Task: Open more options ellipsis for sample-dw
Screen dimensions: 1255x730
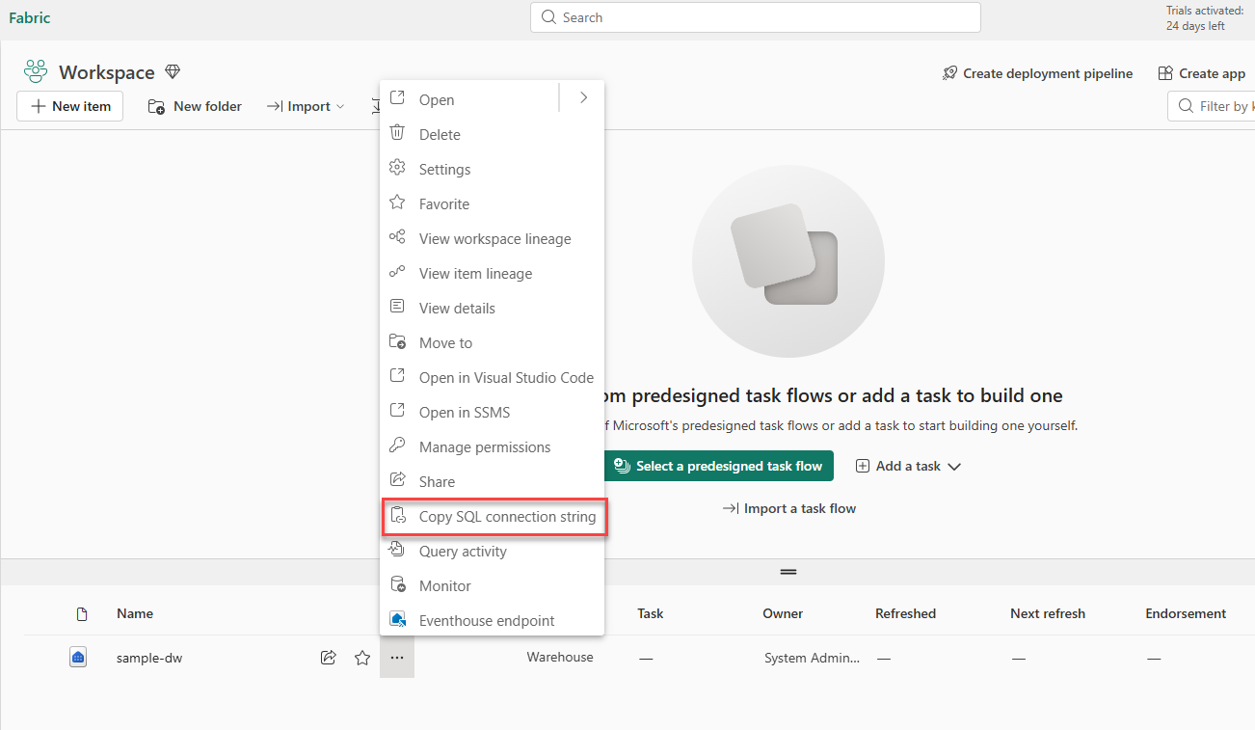Action: coord(397,658)
